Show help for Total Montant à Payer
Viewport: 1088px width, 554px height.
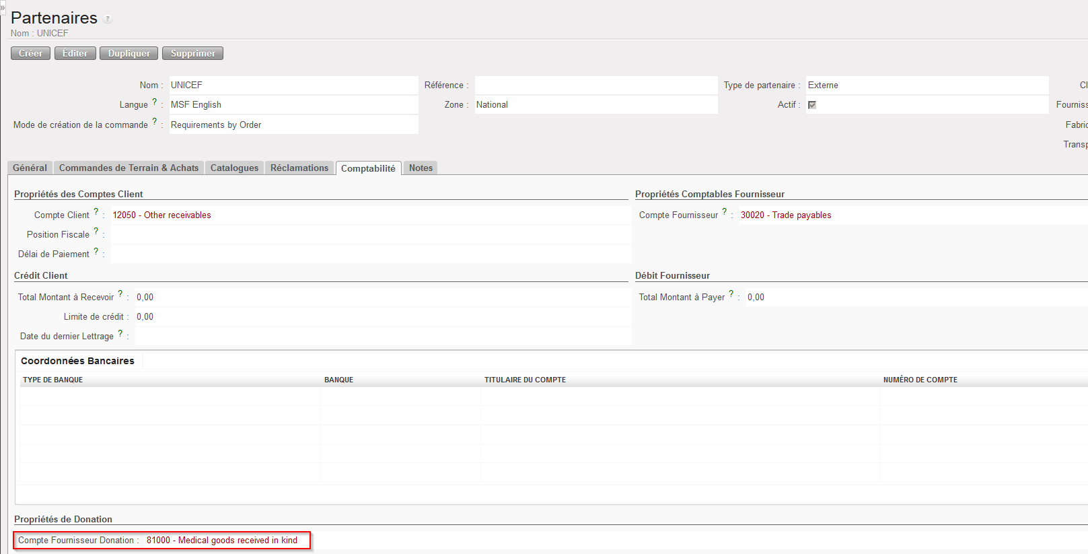tap(731, 294)
